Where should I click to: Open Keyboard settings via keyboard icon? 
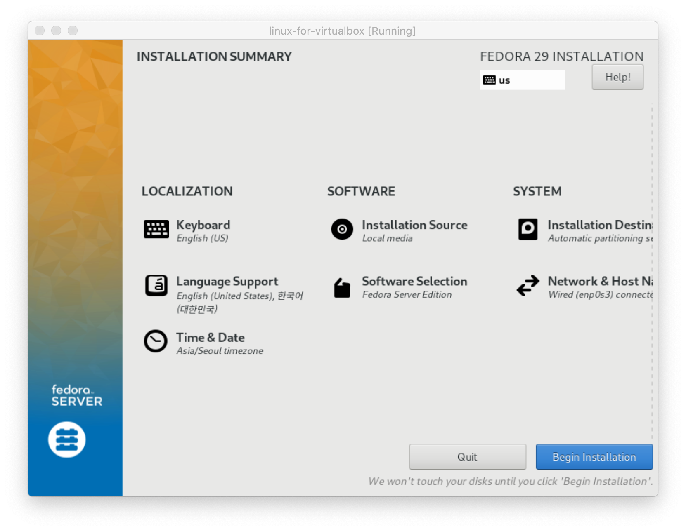tap(156, 229)
